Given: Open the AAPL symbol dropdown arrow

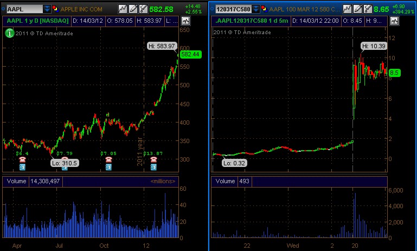Looking at the screenshot, I should 47,9.
